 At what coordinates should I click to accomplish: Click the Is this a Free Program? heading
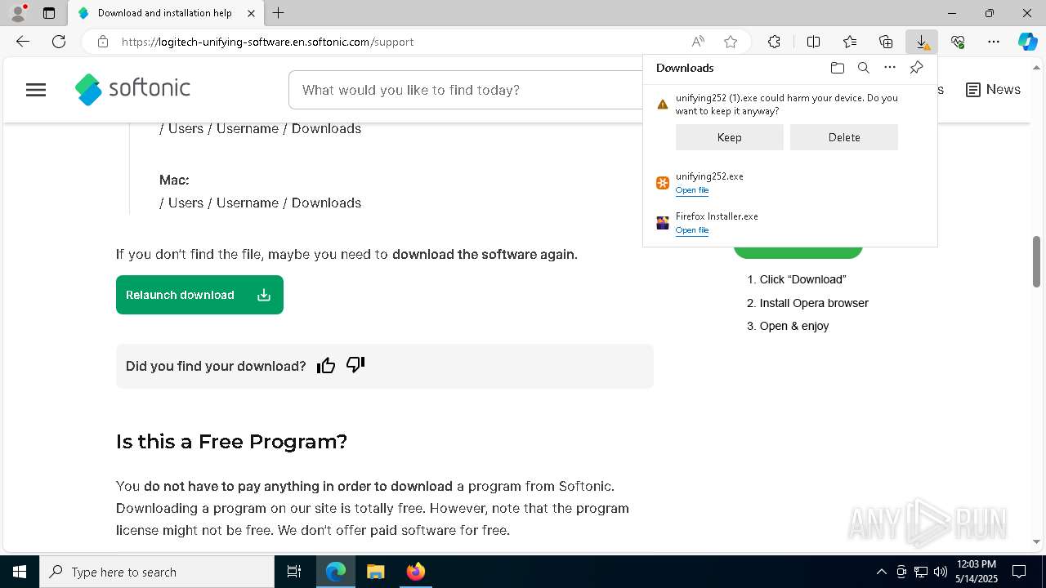(231, 442)
